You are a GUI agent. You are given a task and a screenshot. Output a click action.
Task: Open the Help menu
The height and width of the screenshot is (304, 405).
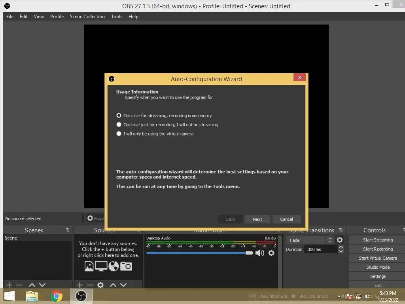pos(133,17)
